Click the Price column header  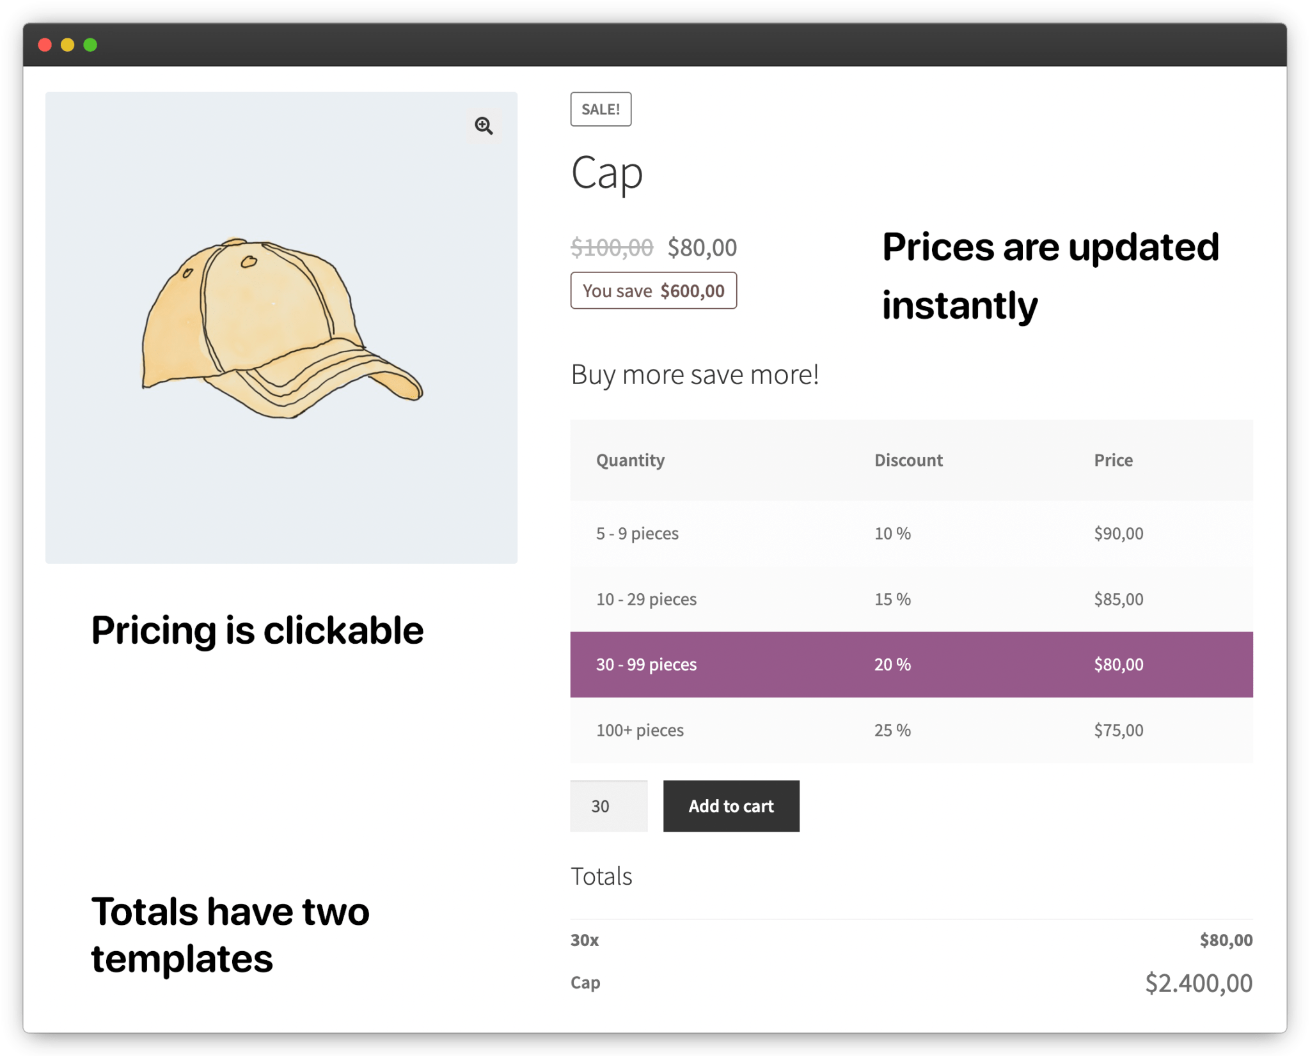pyautogui.click(x=1114, y=460)
